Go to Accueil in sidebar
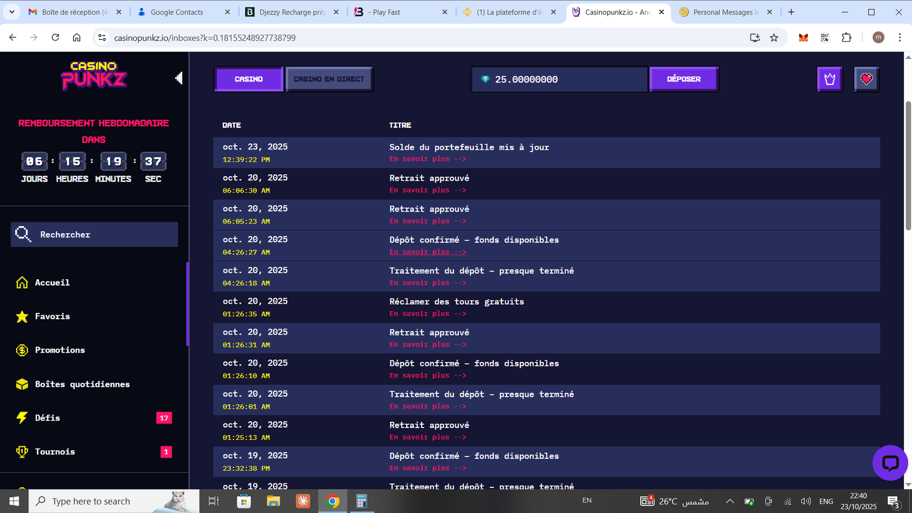912x513 pixels. 52,283
